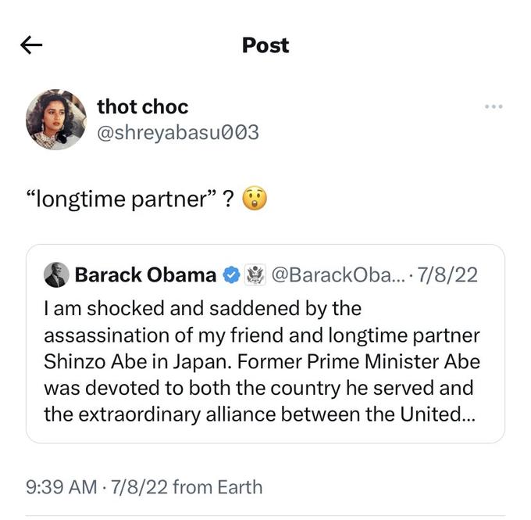Open the @shreyabasu003 handle
This screenshot has width=531, height=520.
coord(177,133)
